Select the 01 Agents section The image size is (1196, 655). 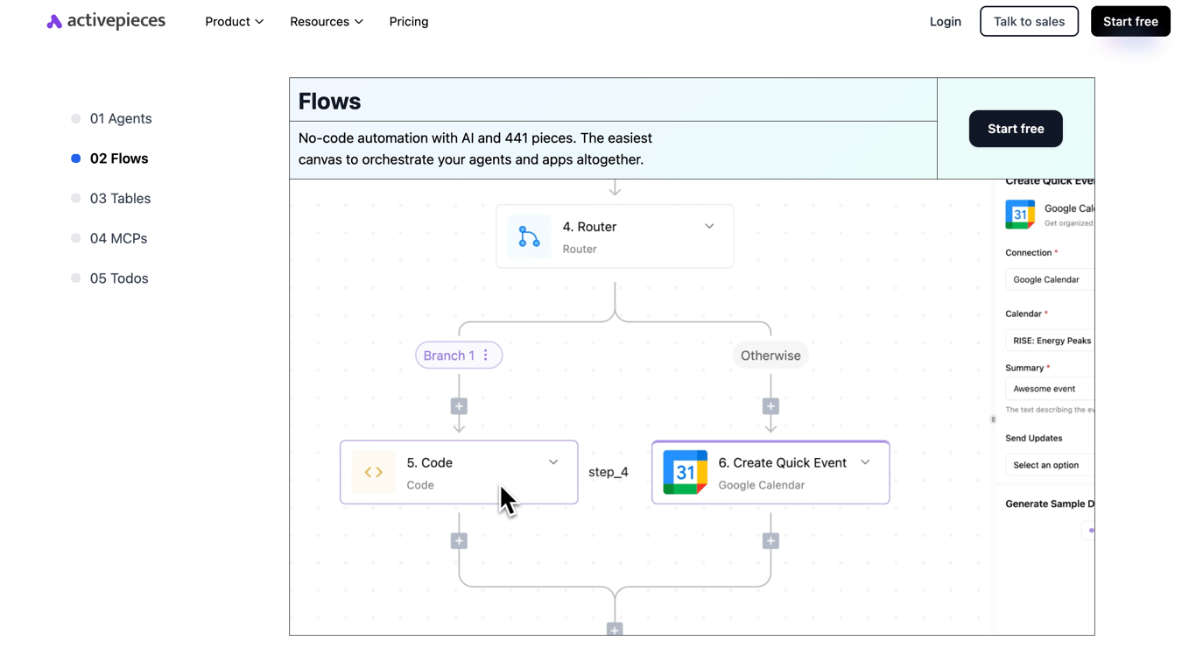(120, 119)
